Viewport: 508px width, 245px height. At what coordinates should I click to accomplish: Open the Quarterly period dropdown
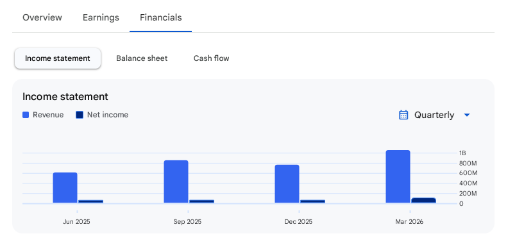click(x=434, y=115)
